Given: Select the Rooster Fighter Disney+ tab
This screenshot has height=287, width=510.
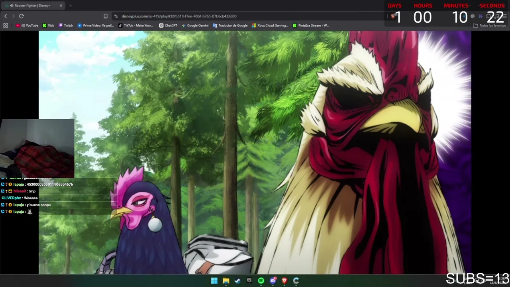Looking at the screenshot, I should (x=33, y=6).
